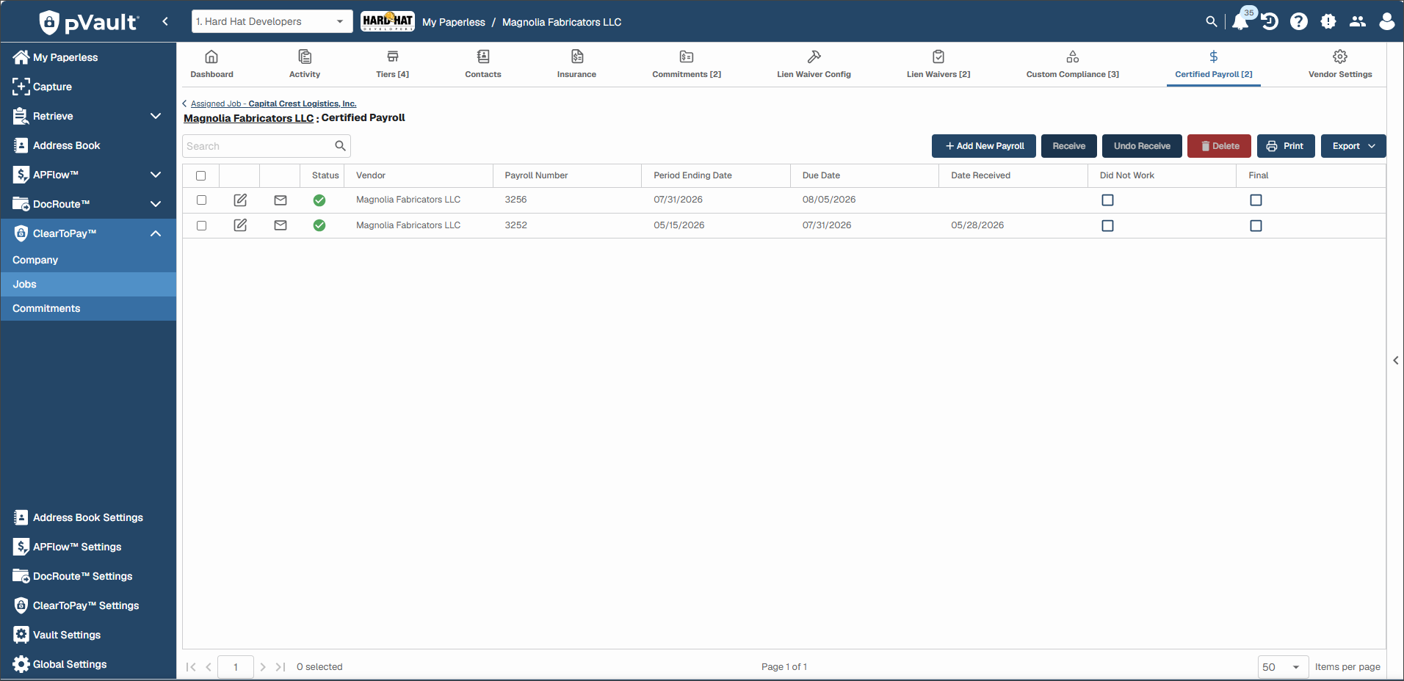The height and width of the screenshot is (681, 1404).
Task: Check Final for payroll 3256
Action: [1256, 200]
